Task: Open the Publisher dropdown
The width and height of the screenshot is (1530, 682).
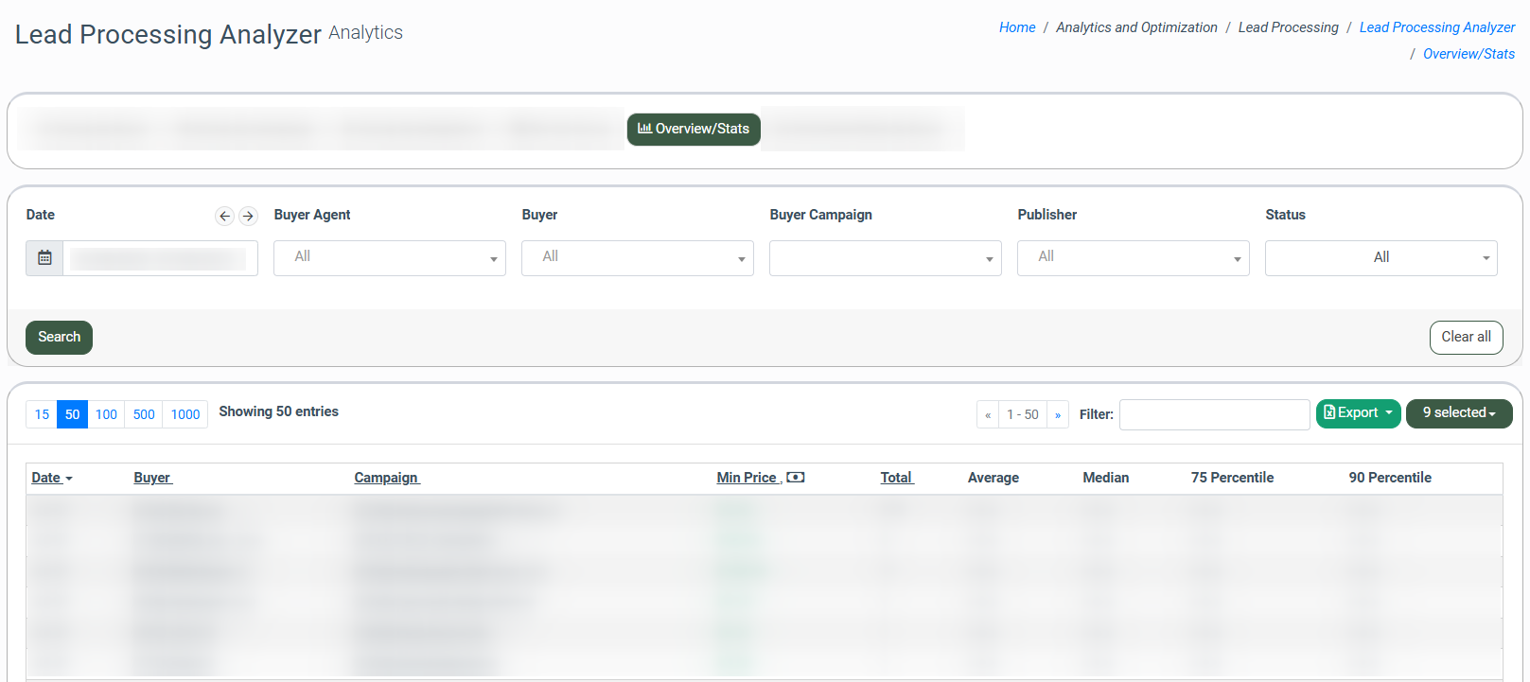Action: click(1133, 258)
